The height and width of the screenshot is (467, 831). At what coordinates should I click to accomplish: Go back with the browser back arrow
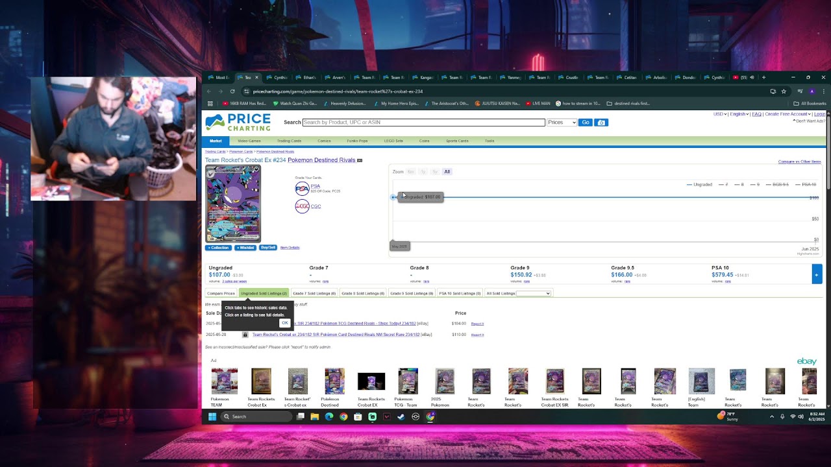click(209, 91)
